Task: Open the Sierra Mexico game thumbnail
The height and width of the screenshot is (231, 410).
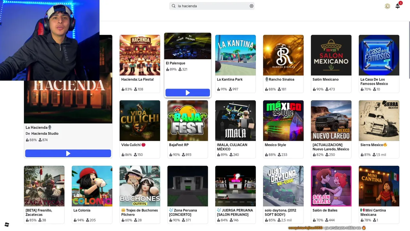Action: 379,121
